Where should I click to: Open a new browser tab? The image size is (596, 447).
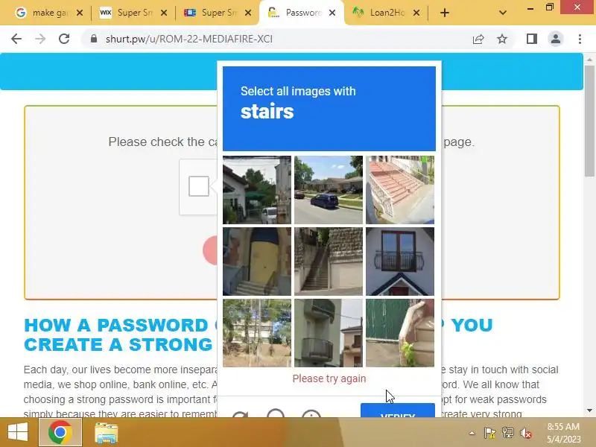(x=444, y=13)
